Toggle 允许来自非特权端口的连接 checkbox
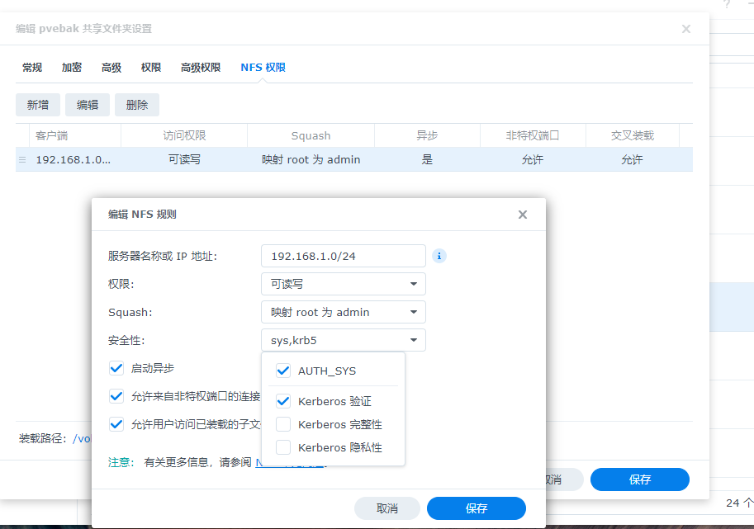The image size is (754, 529). click(x=116, y=397)
